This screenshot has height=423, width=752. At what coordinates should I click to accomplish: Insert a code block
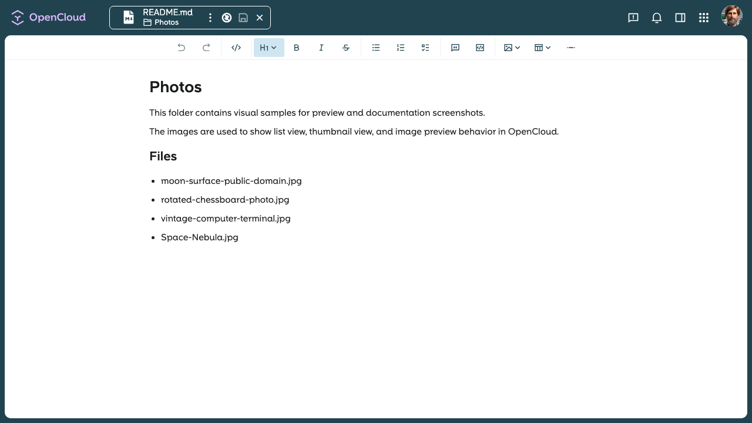480,48
